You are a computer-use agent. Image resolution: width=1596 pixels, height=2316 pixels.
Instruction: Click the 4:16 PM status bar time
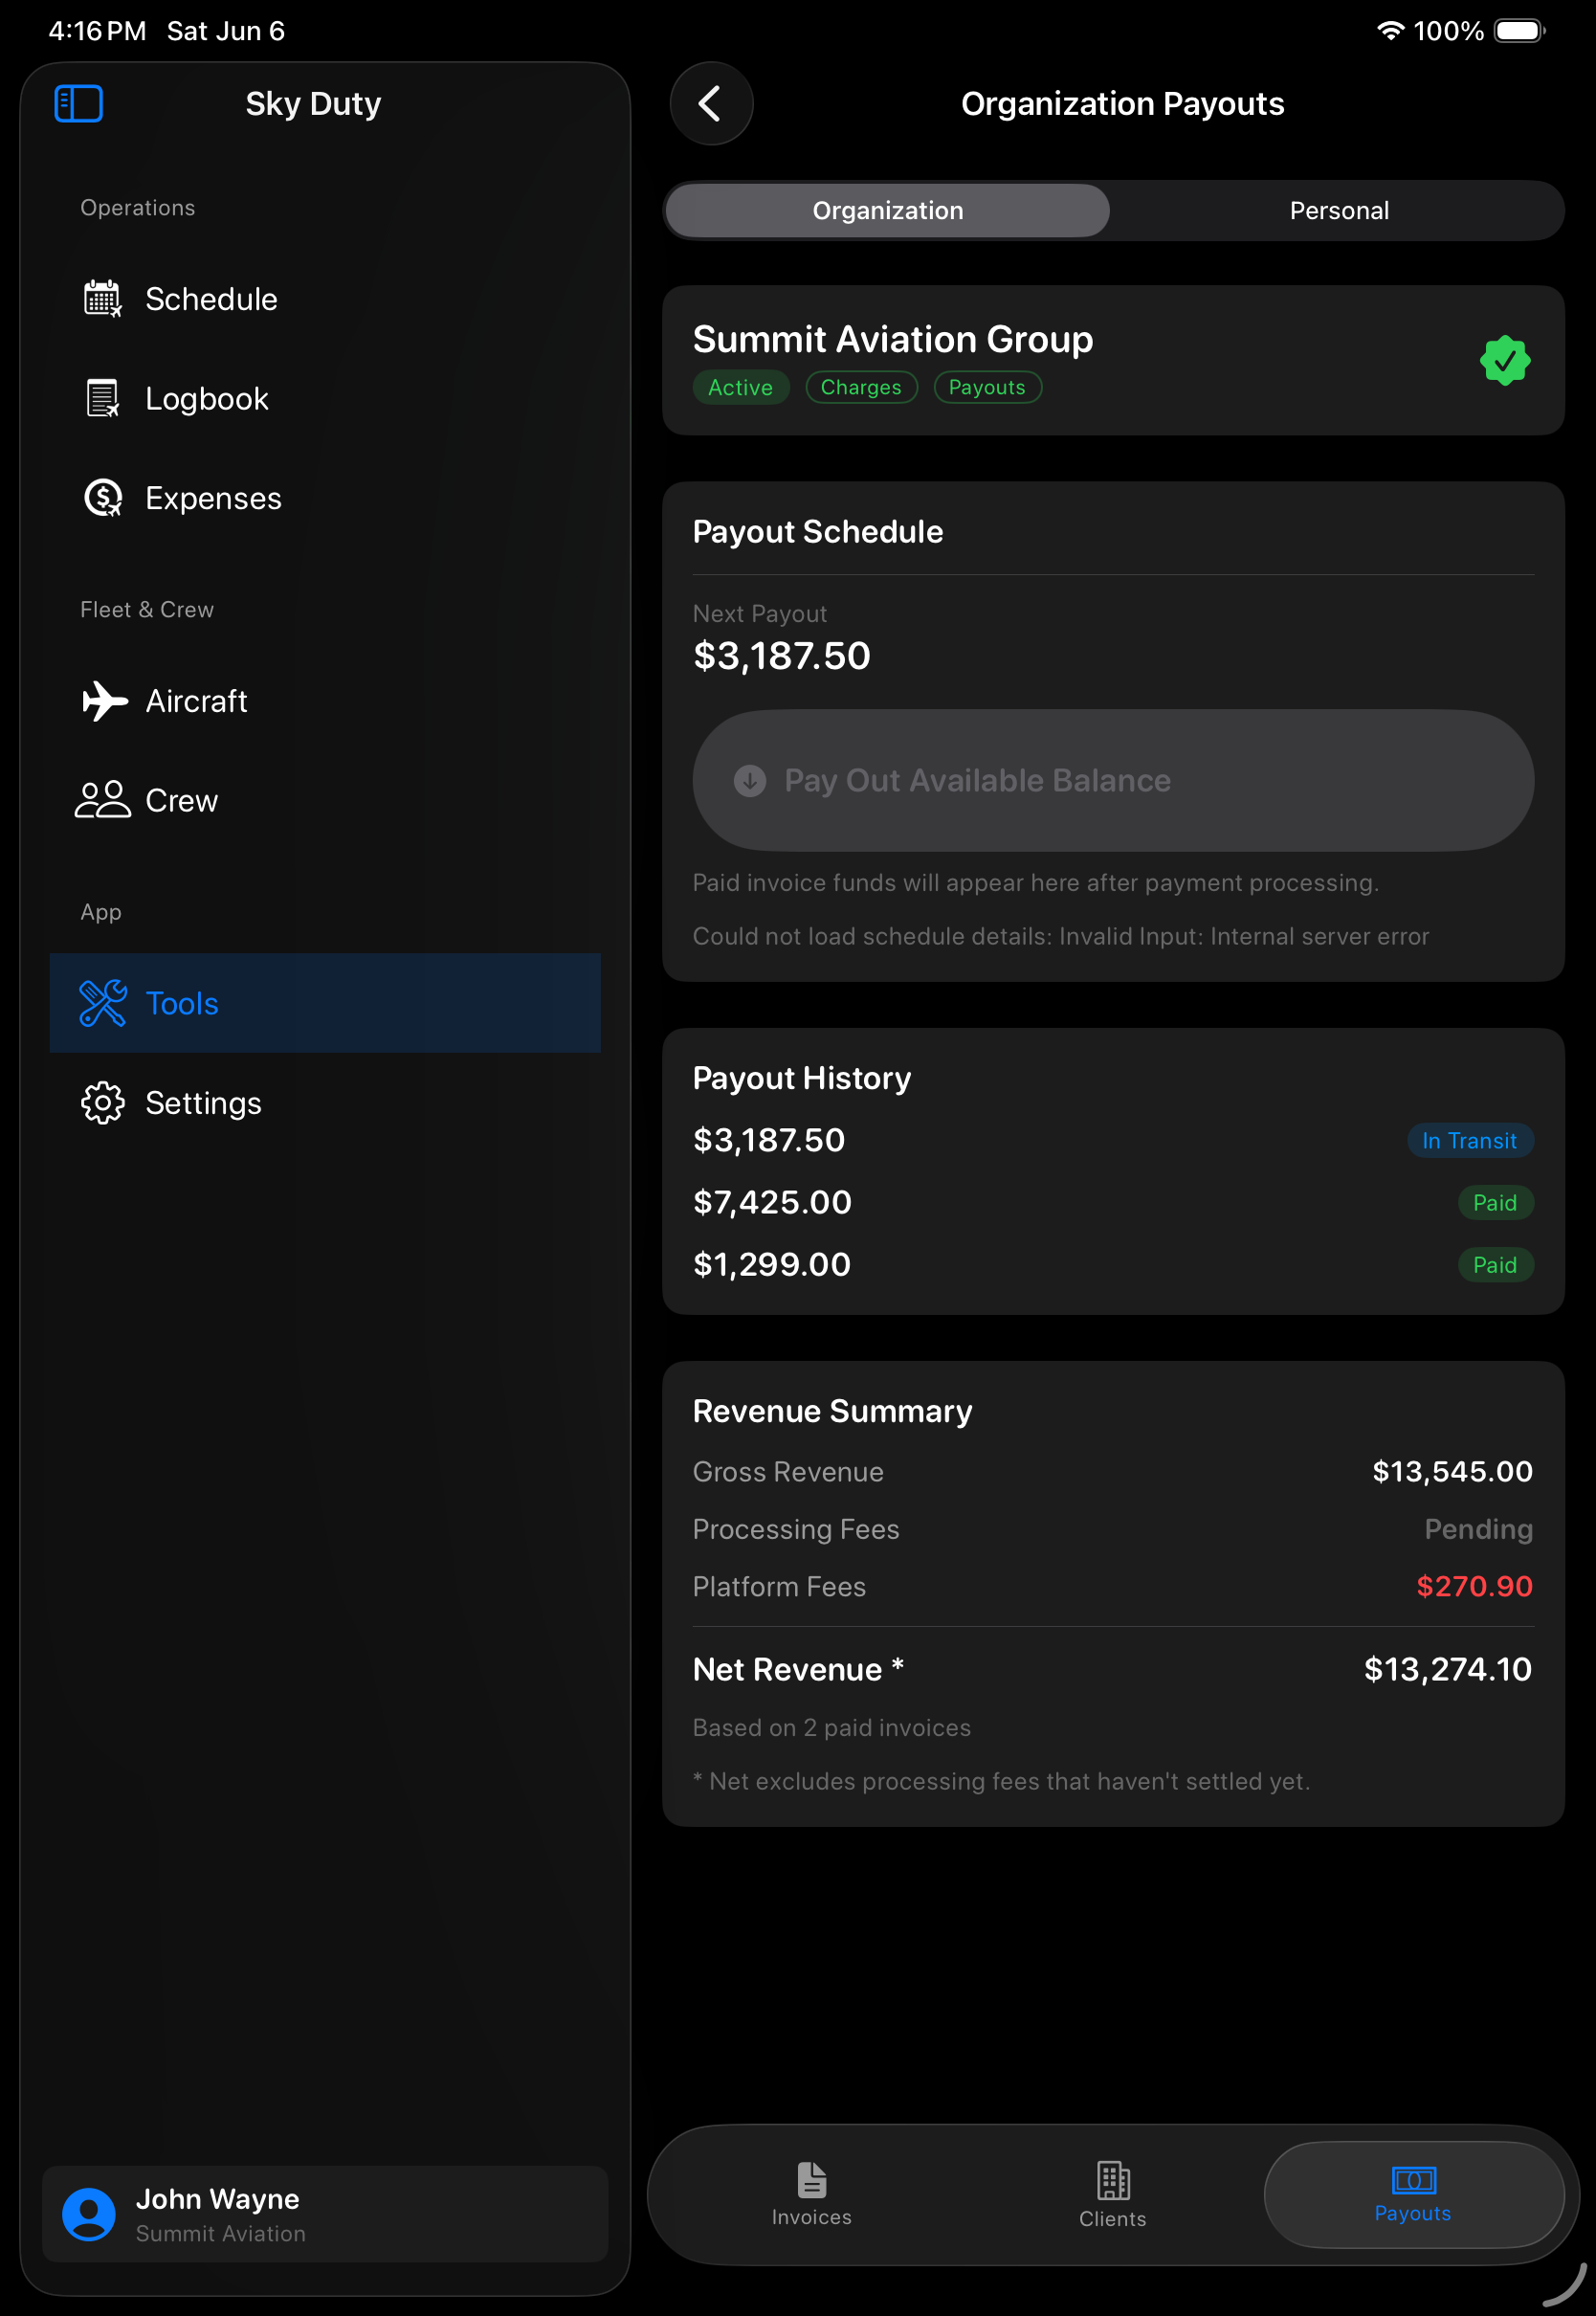pos(97,31)
